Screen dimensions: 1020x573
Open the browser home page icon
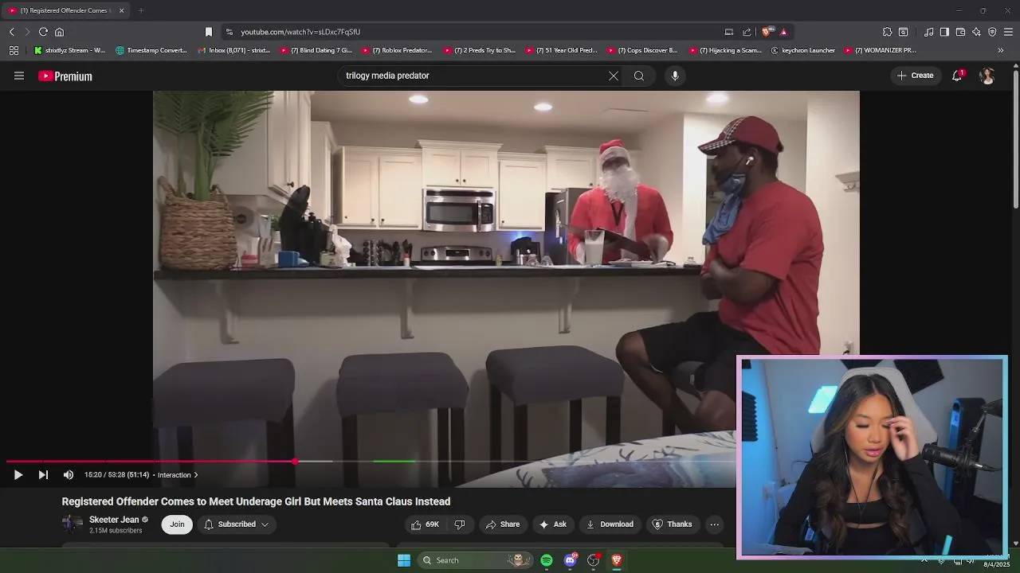59,32
